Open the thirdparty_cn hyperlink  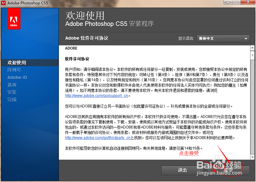(x=98, y=138)
